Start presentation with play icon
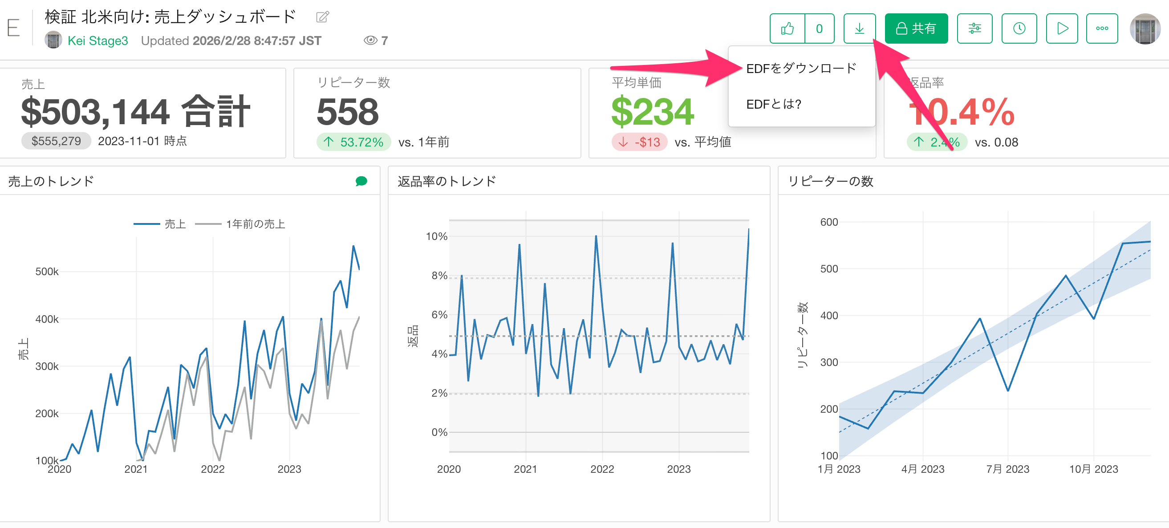This screenshot has width=1169, height=528. click(x=1062, y=28)
